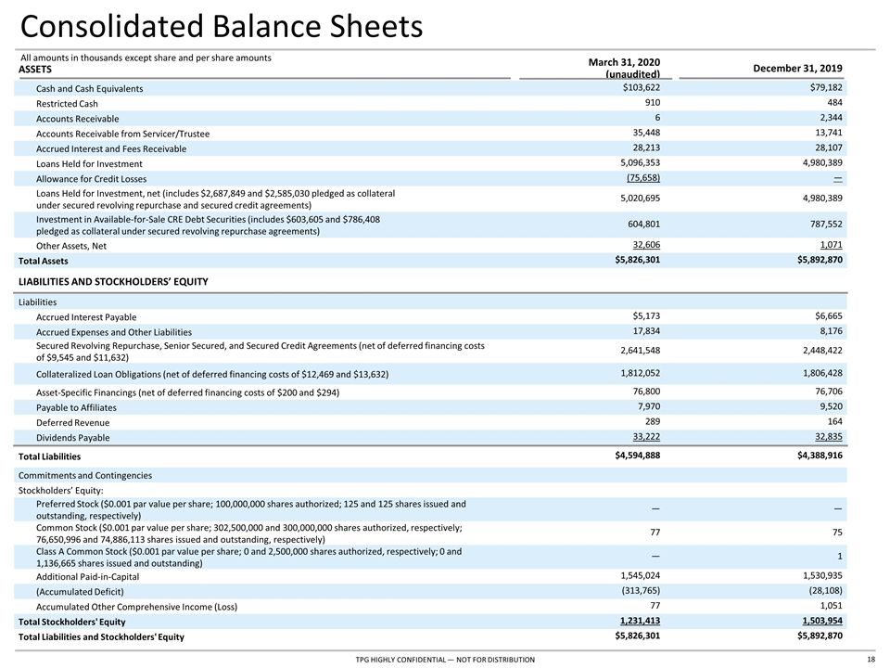Screen dimensions: 890x668
Task: Click the "Payable to Affiliates" row label
Action: tap(77, 408)
